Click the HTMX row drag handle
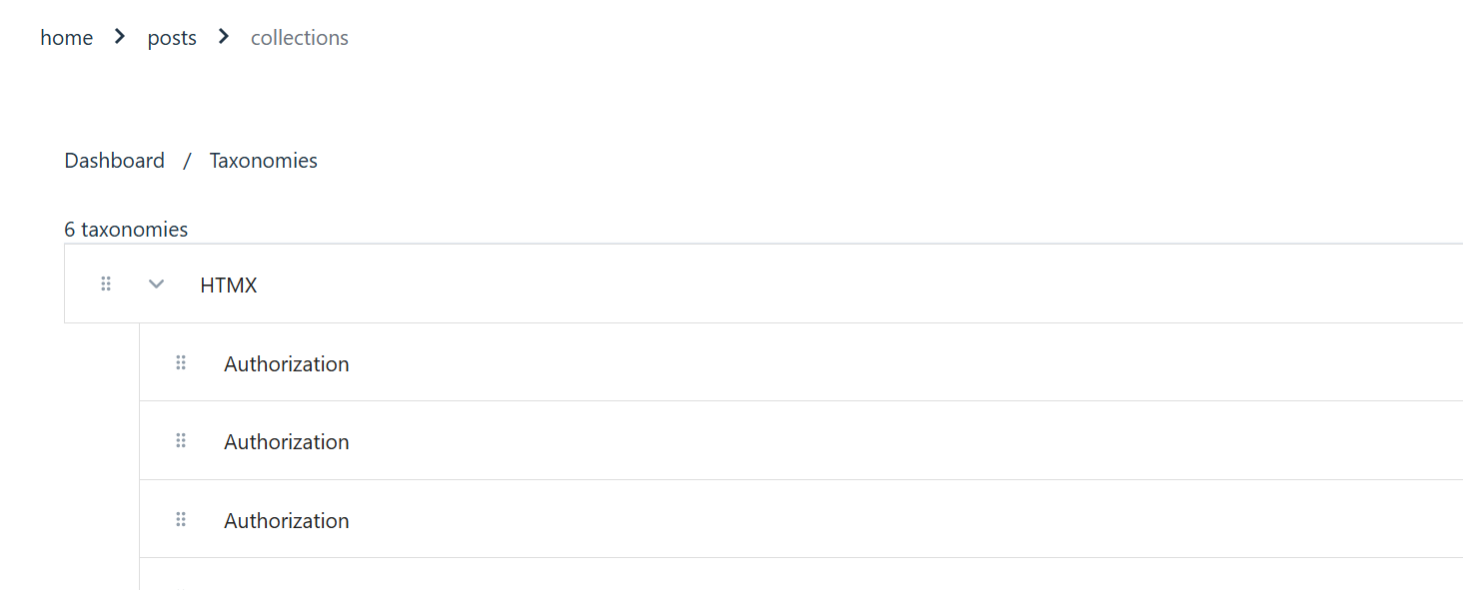1463x590 pixels. 106,285
